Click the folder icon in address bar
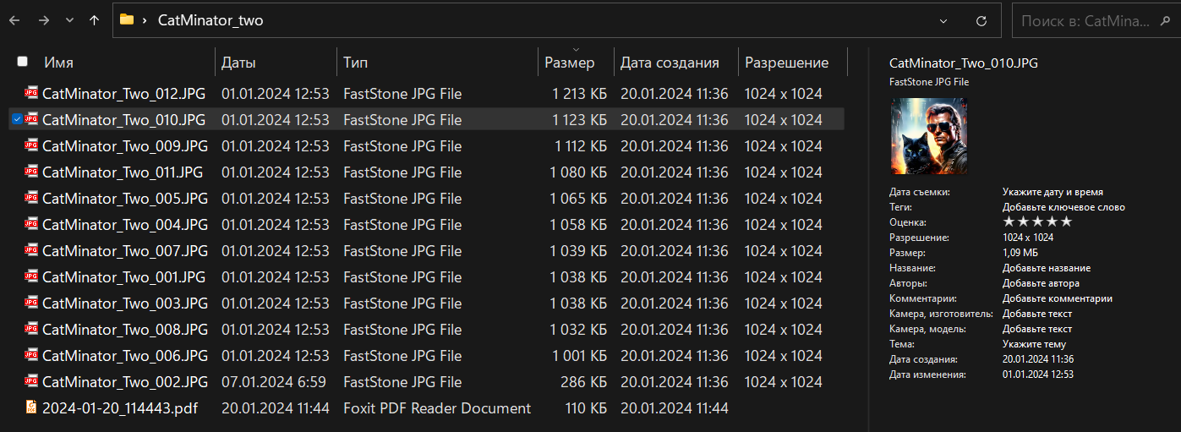 pos(127,20)
